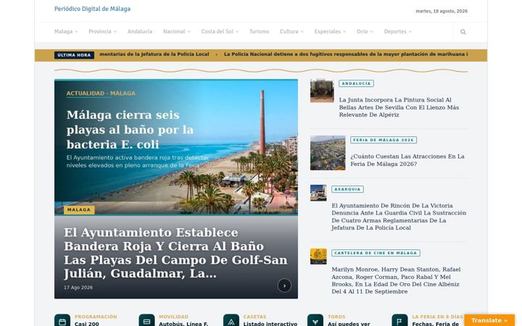This screenshot has width=522, height=326.
Task: Open the Toros bull icon
Action: pyautogui.click(x=315, y=321)
